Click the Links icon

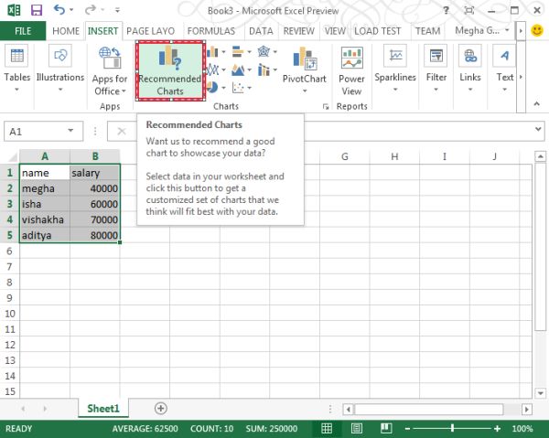point(470,56)
